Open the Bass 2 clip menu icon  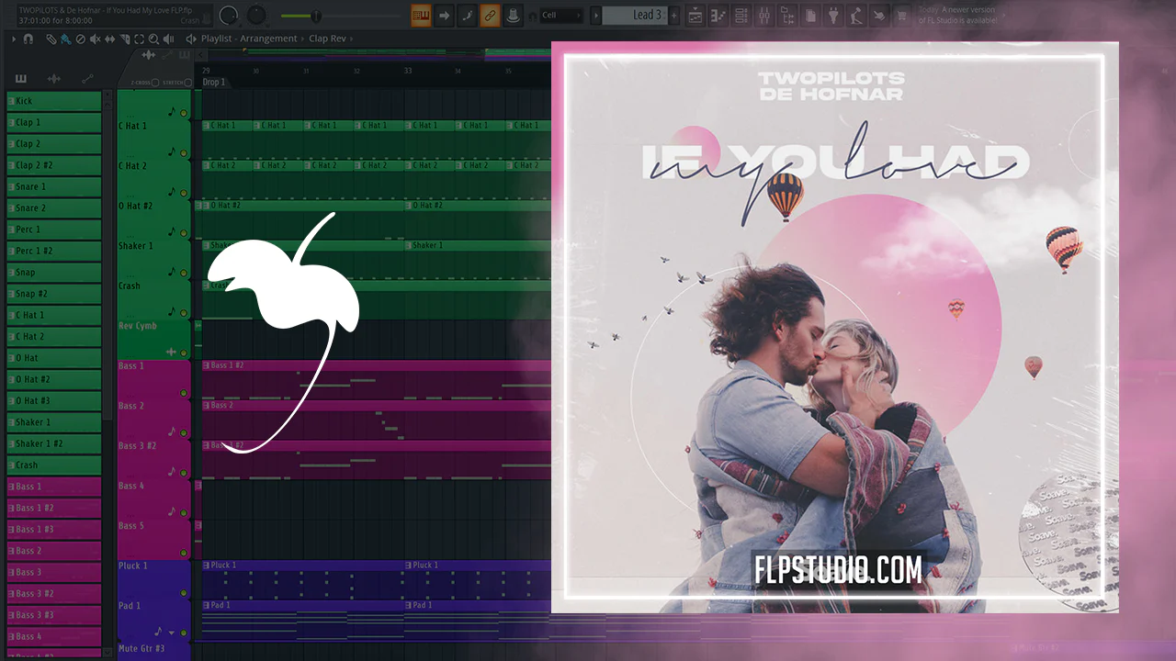pyautogui.click(x=208, y=405)
